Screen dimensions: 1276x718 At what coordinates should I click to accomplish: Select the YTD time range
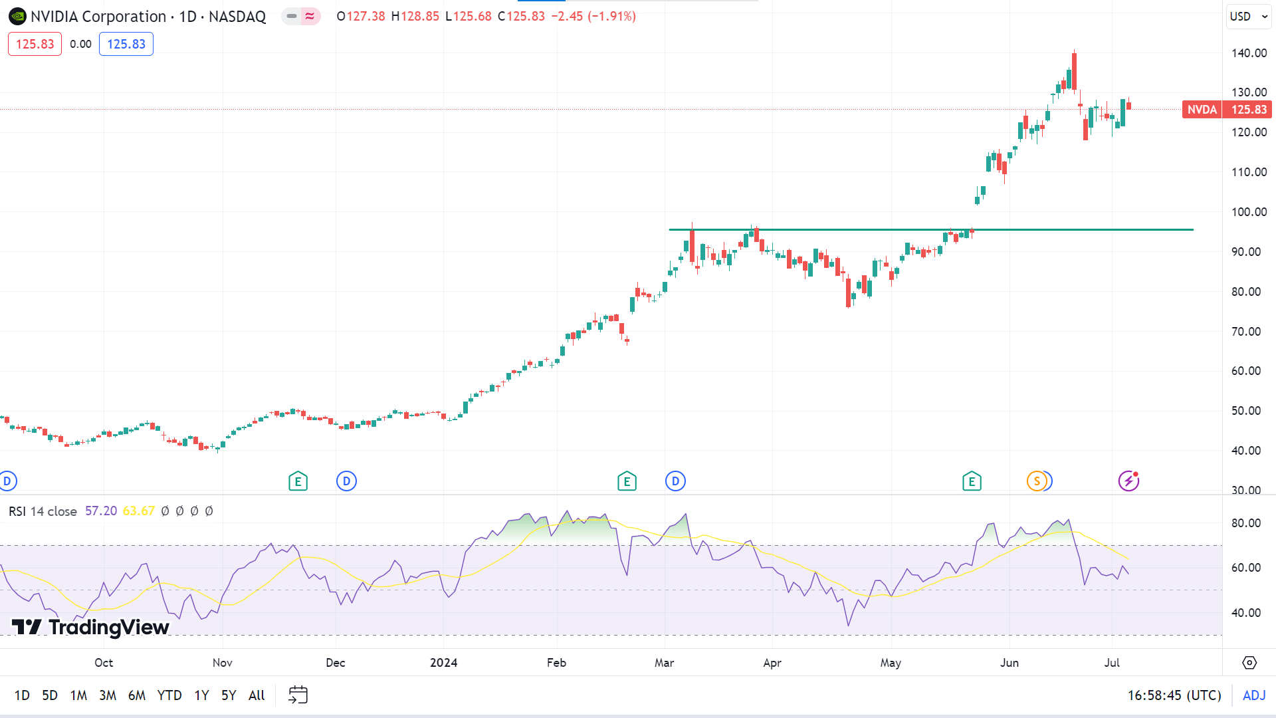click(x=169, y=695)
